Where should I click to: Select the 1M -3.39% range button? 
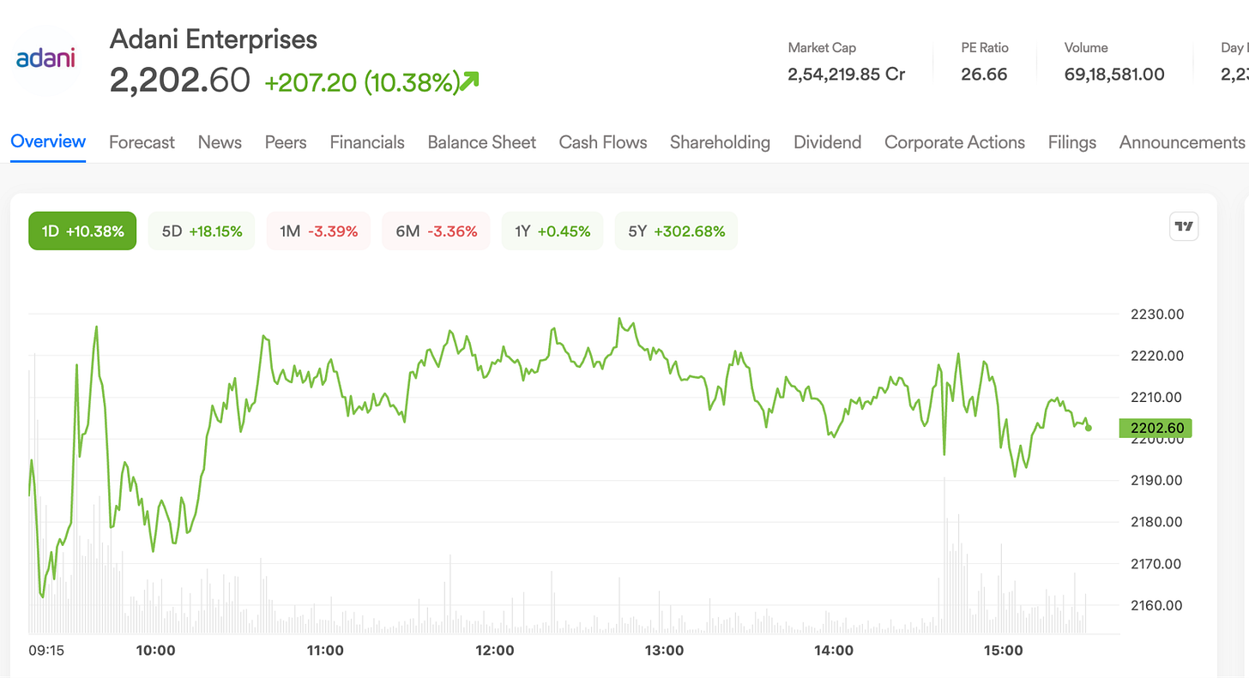tap(318, 231)
